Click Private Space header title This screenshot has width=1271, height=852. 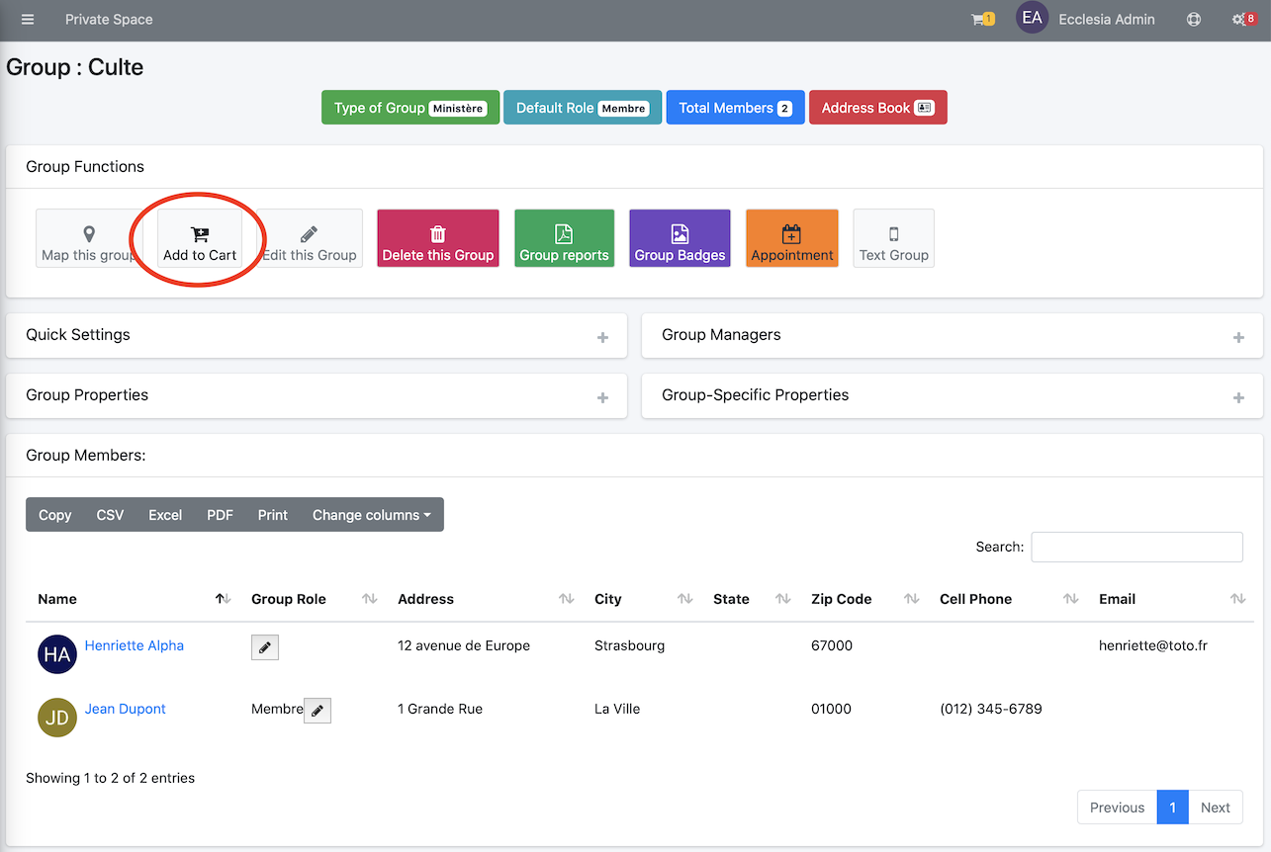[x=109, y=19]
